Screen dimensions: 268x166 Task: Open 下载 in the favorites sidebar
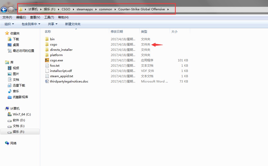(x=16, y=39)
